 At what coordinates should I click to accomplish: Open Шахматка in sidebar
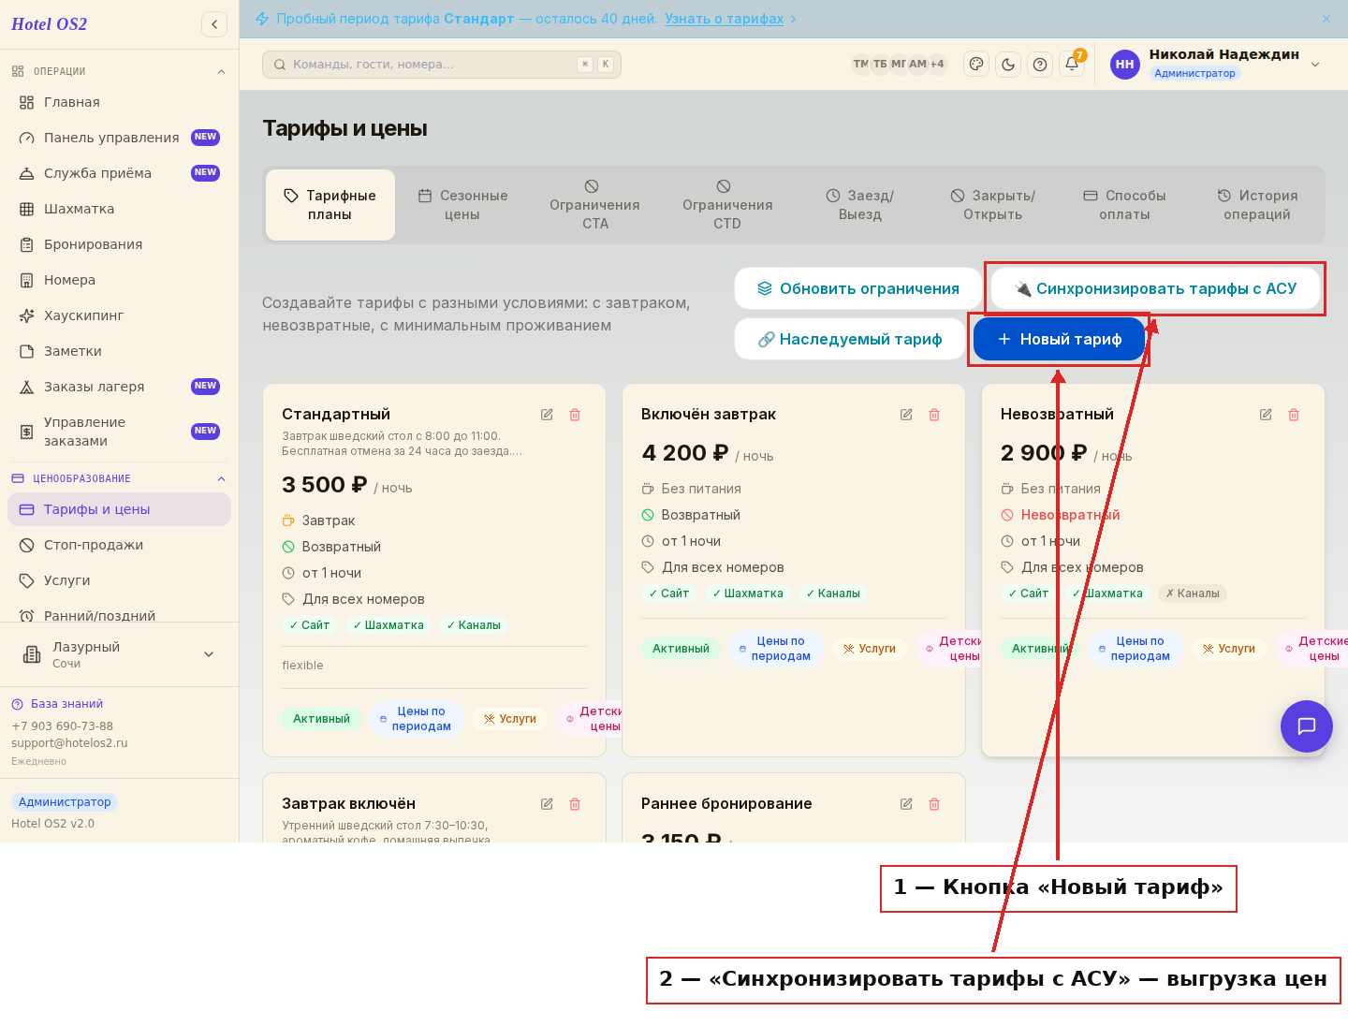pyautogui.click(x=119, y=209)
